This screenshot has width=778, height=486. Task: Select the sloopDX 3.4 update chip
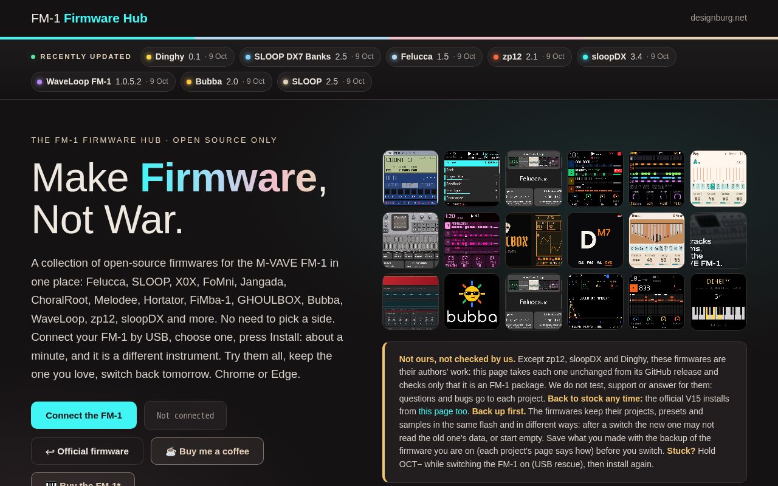[x=626, y=56]
